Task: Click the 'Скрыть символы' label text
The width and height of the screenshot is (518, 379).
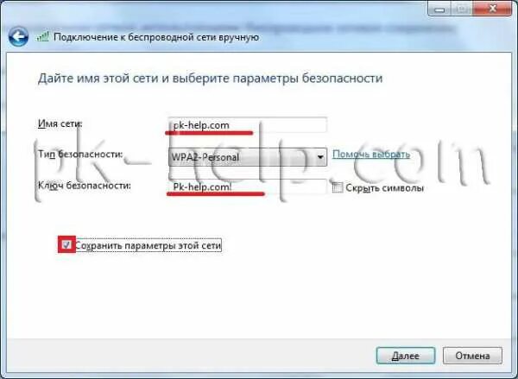Action: 384,188
